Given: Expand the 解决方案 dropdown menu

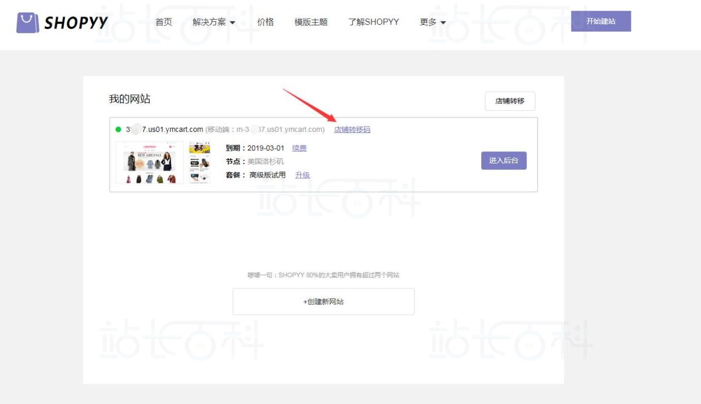Looking at the screenshot, I should [214, 22].
